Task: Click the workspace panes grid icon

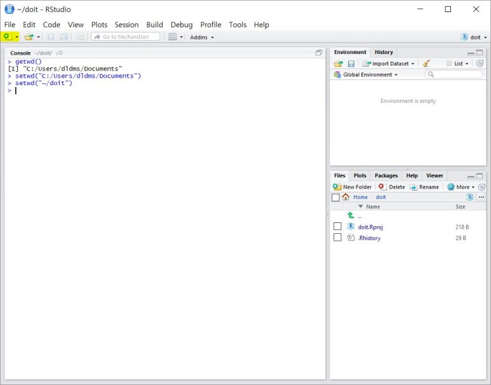Action: coord(173,37)
